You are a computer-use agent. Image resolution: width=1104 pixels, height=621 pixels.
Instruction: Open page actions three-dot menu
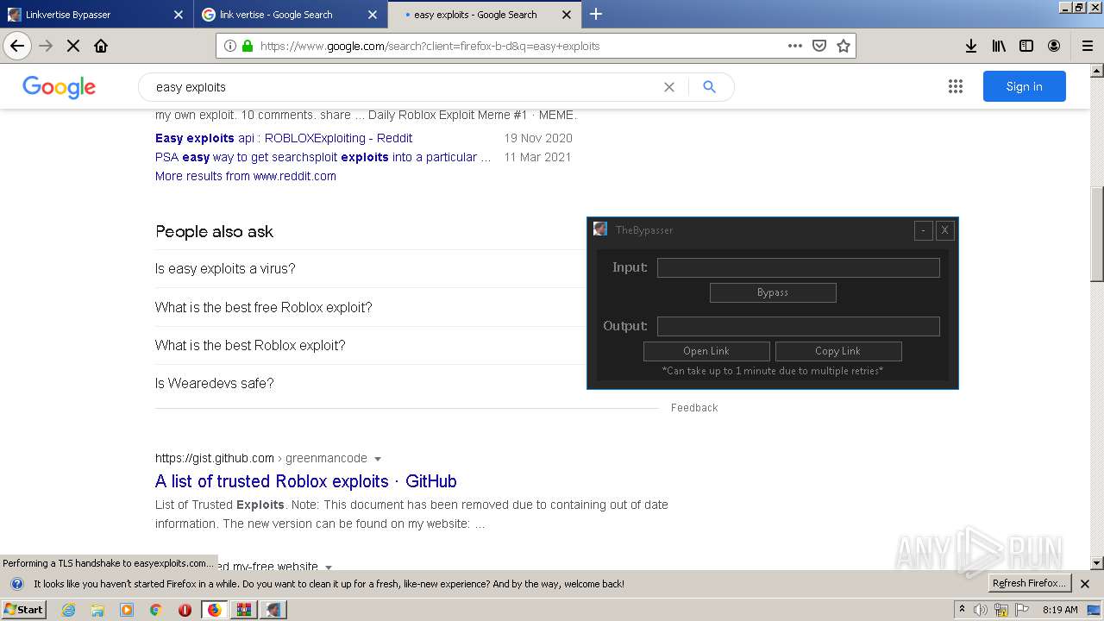pyautogui.click(x=795, y=46)
